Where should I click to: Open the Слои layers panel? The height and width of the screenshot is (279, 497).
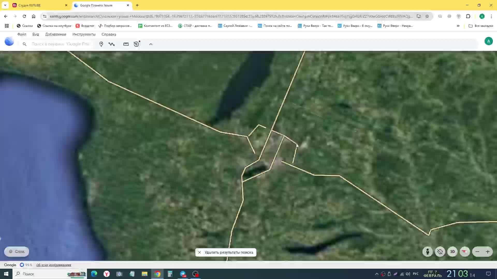(17, 252)
